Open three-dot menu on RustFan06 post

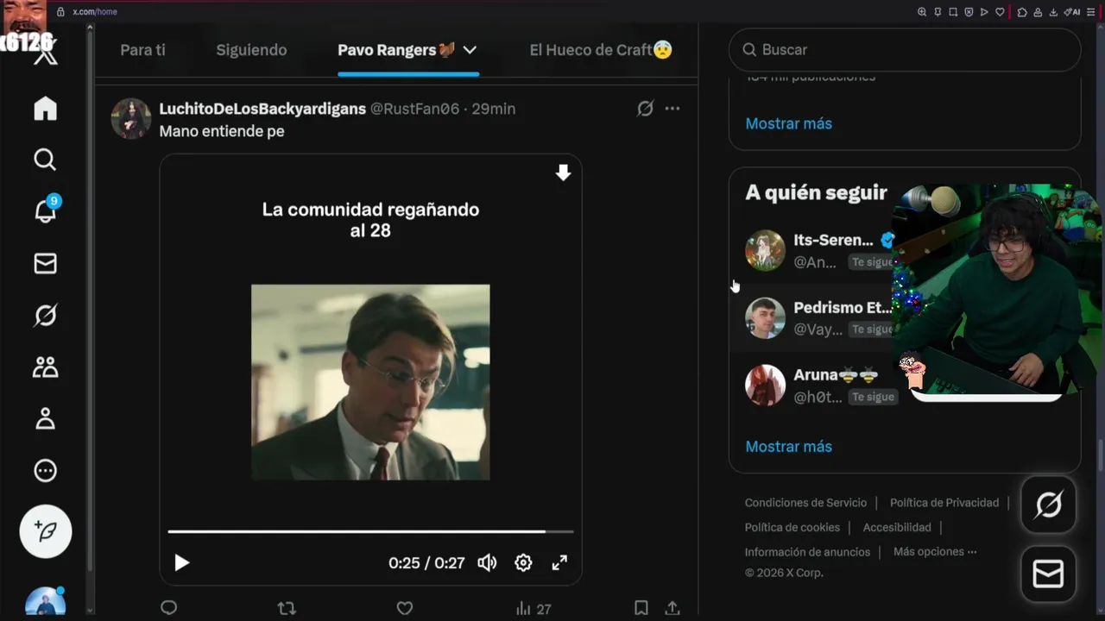[672, 109]
